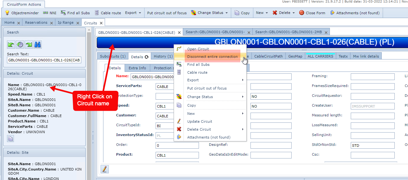Click the search history clock icon
408x180 pixels.
pos(20,45)
